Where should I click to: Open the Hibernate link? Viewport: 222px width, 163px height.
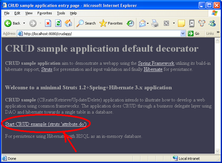pos(153,69)
